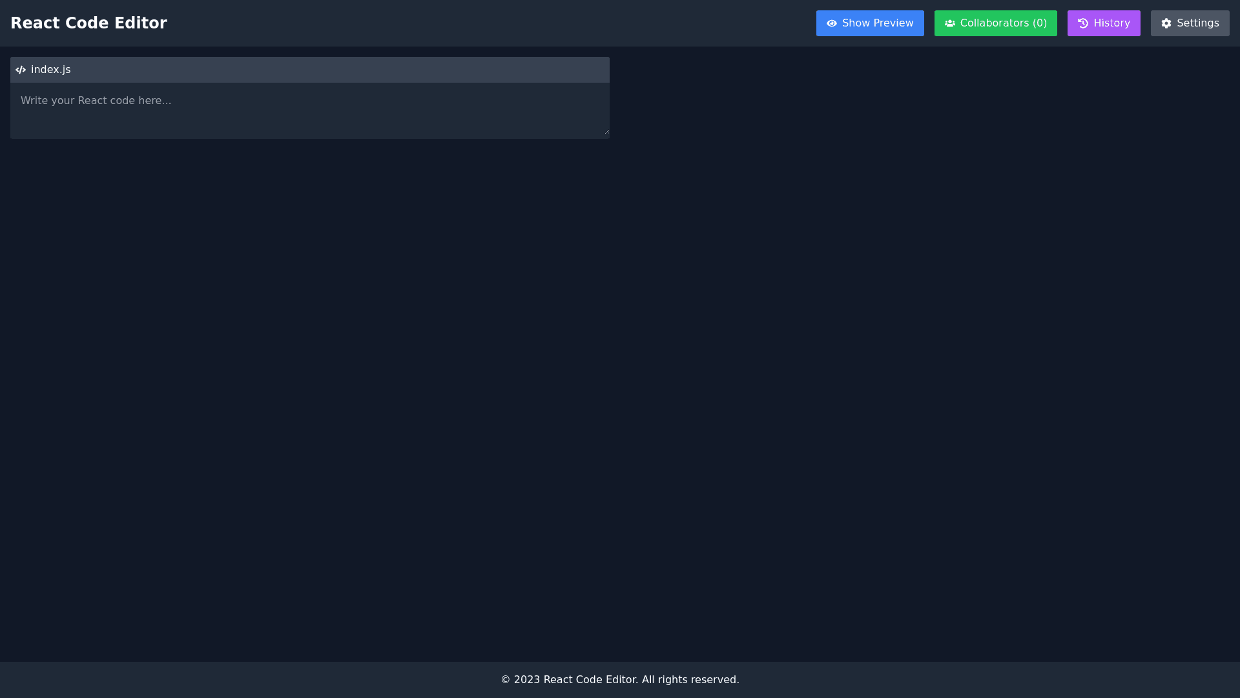Click the eye icon on Show Preview button

831,23
